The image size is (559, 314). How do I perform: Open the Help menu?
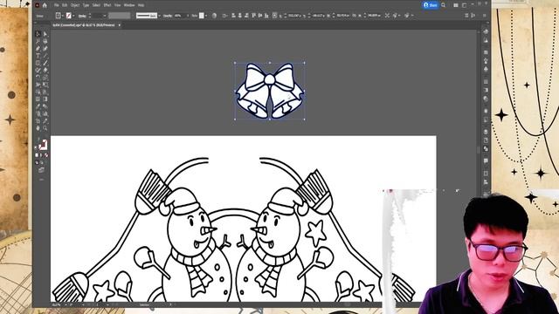(x=141, y=5)
